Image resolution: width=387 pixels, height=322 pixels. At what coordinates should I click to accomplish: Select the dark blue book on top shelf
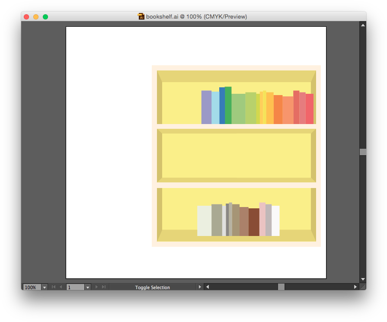coord(222,106)
